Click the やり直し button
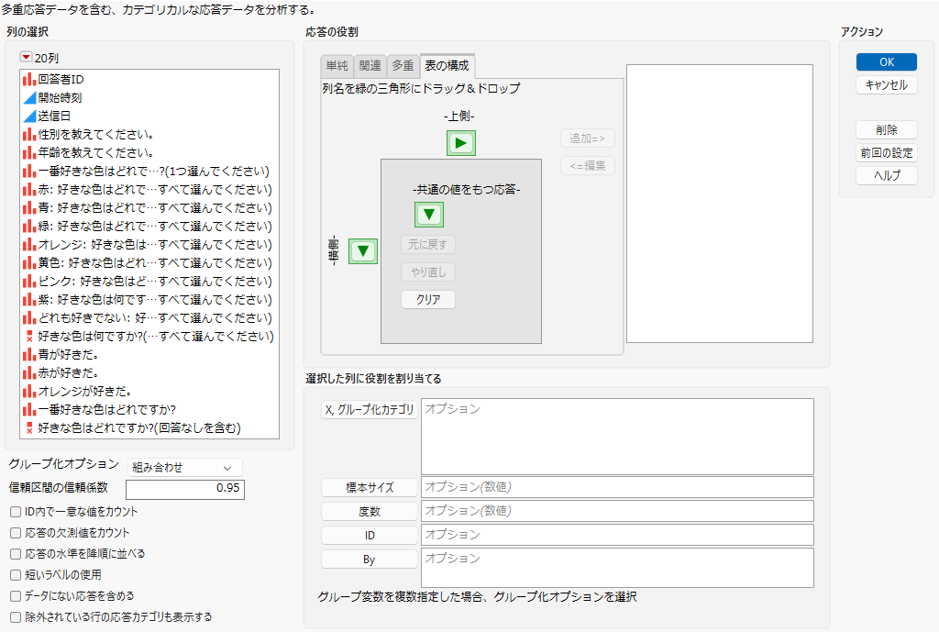 [428, 272]
